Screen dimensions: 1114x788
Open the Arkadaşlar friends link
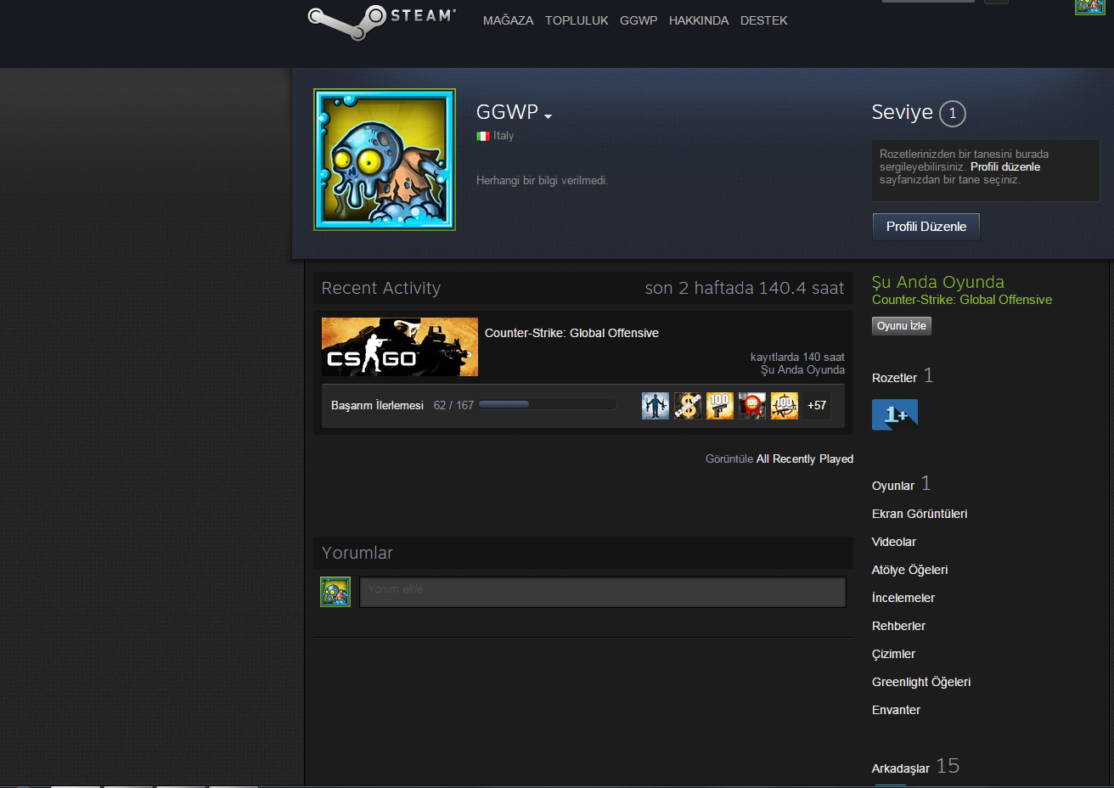[901, 768]
